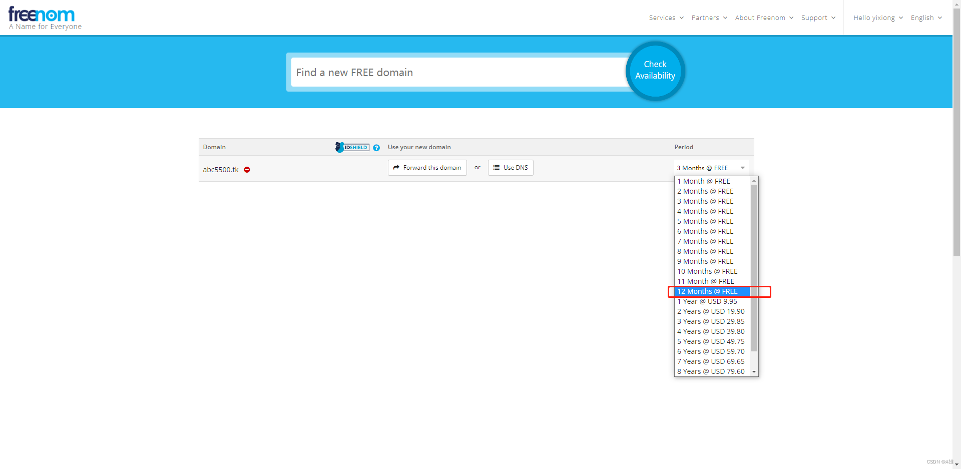
Task: Click the Freenom logo
Action: click(45, 19)
